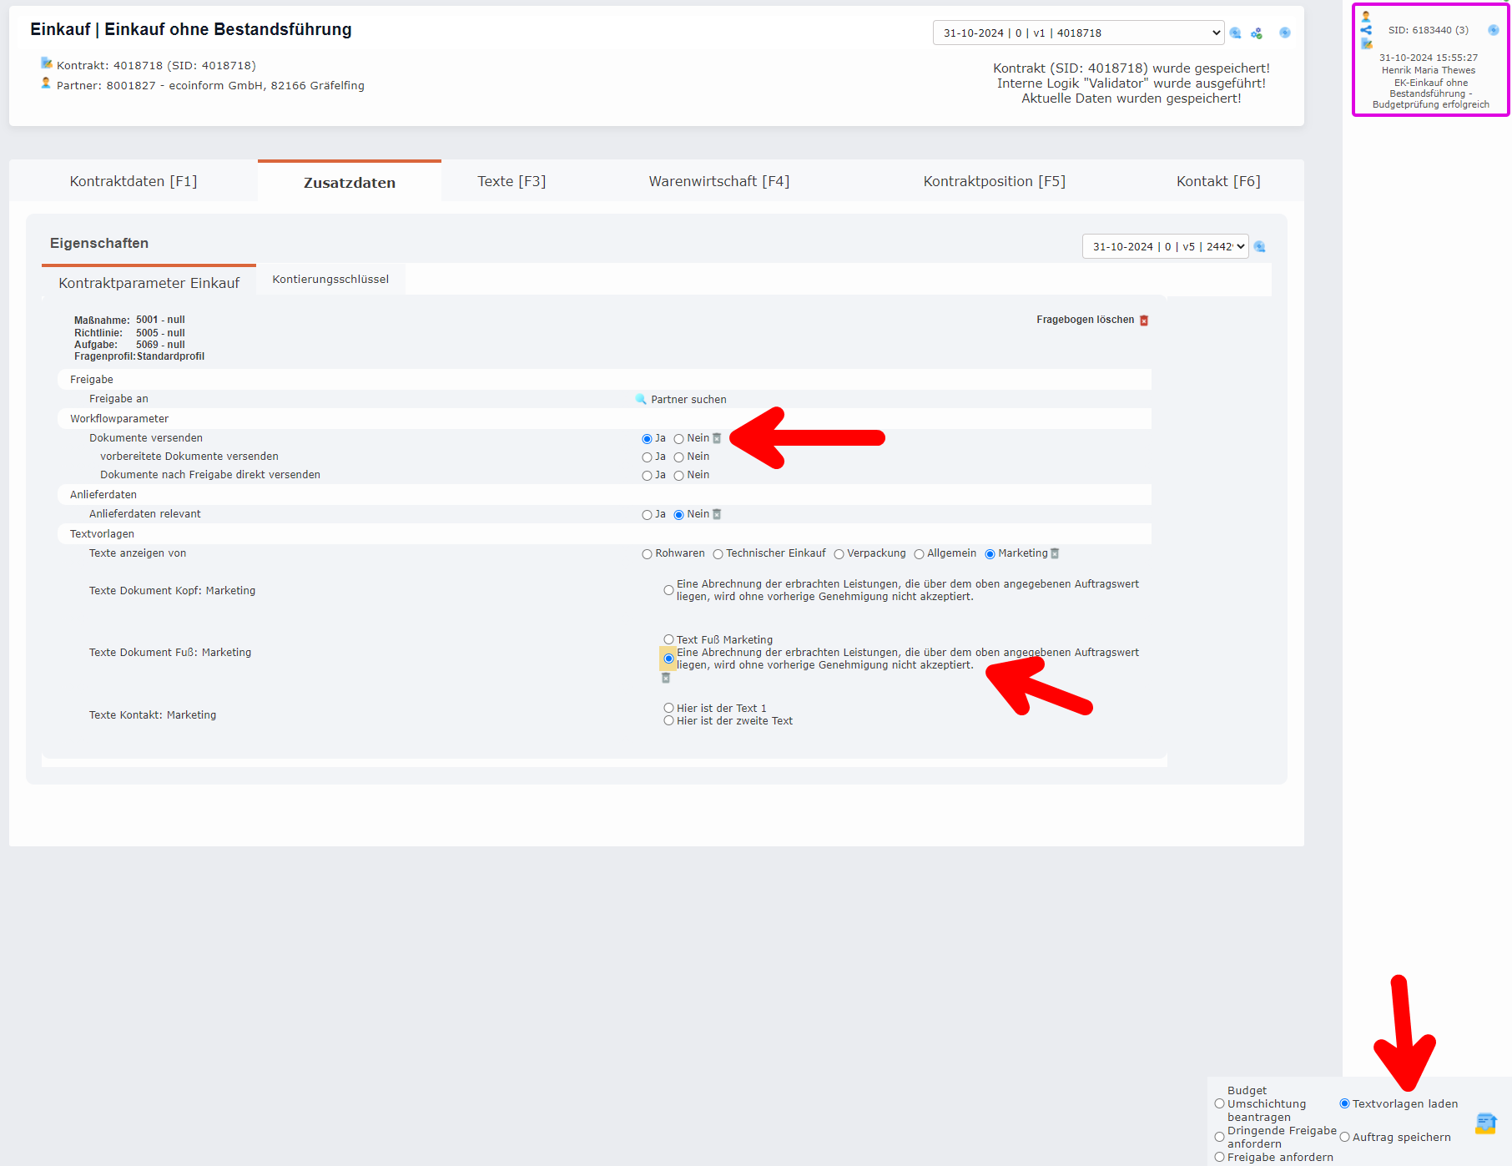Open the version dropdown showing 4018718
Viewport: 1512px width, 1166px height.
pos(1076,33)
